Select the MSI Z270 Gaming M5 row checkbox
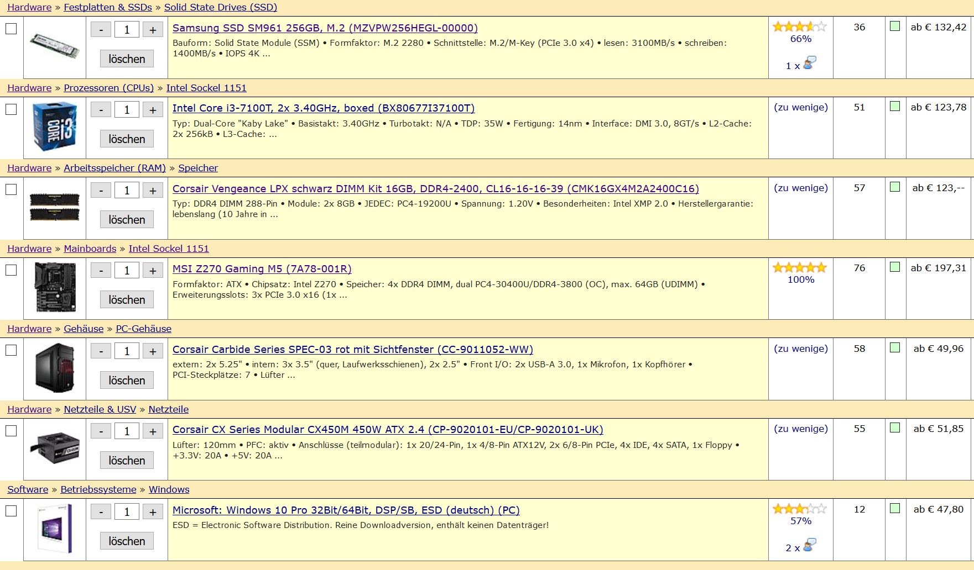This screenshot has height=570, width=974. click(x=11, y=270)
